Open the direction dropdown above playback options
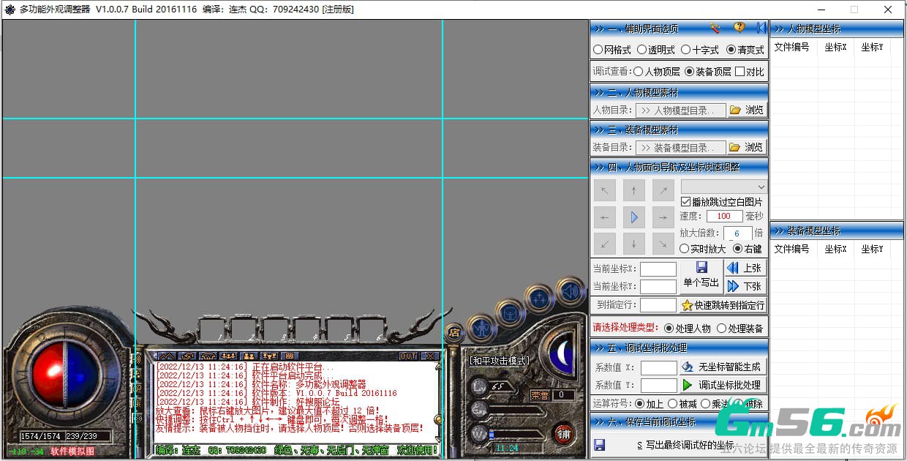Image resolution: width=907 pixels, height=461 pixels. click(724, 187)
